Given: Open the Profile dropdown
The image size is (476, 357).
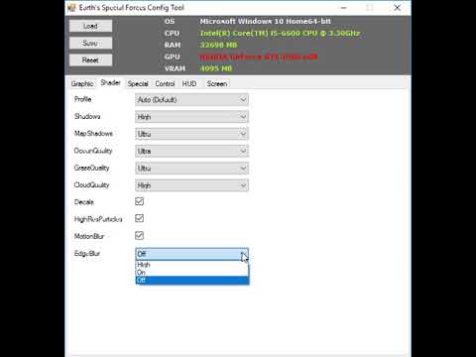Looking at the screenshot, I should coord(191,100).
